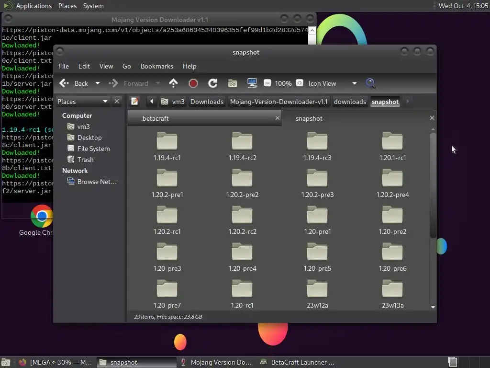Close the .betacraft tab

(x=277, y=118)
